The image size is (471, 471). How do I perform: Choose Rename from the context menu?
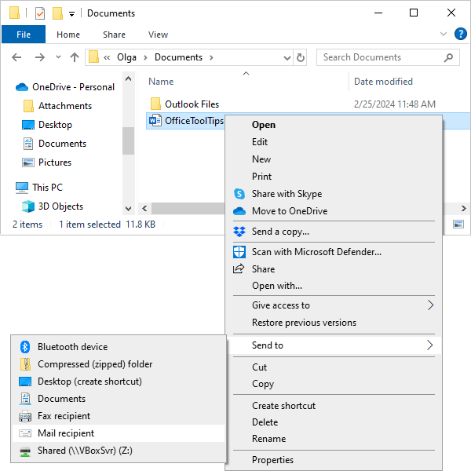point(334,439)
